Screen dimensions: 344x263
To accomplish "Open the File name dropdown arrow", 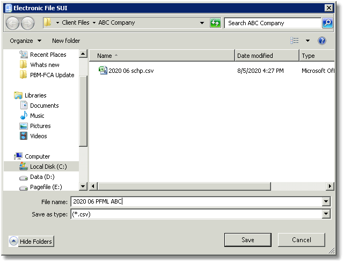I will 326,201.
